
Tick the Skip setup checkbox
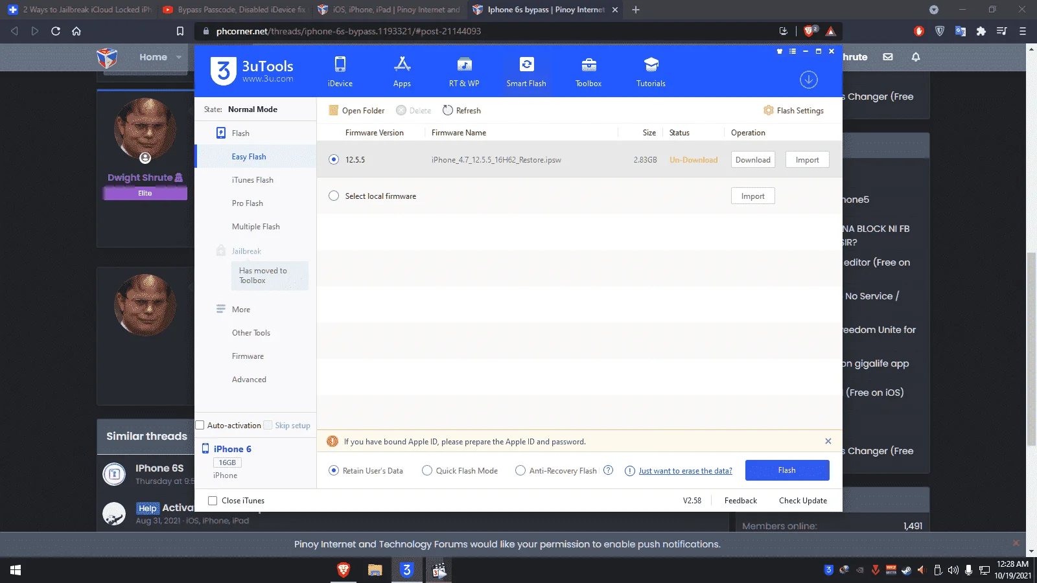coord(268,425)
